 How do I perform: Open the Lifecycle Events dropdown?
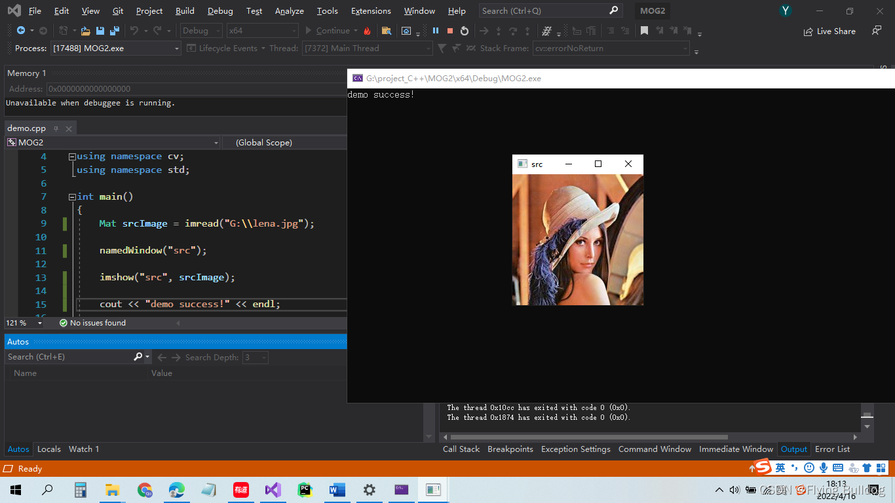(x=226, y=48)
